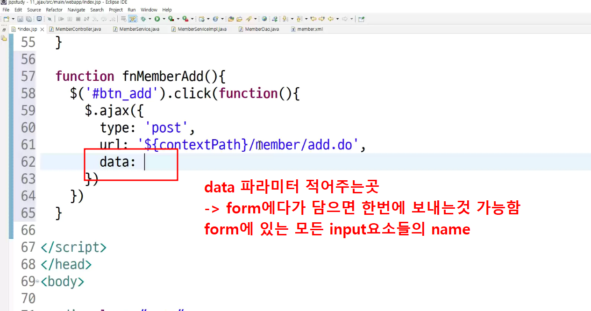Click the Next Annotation icon
Image resolution: width=591 pixels, height=311 pixels.
click(285, 19)
